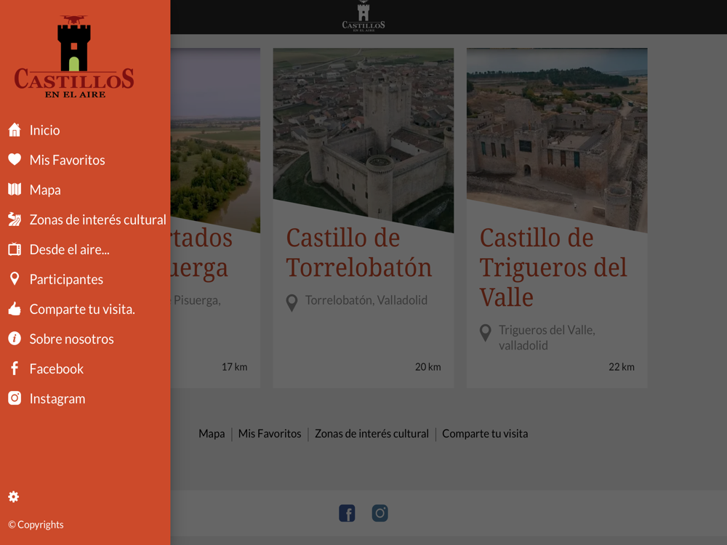Click the TV icon beside Desde el aire

15,249
